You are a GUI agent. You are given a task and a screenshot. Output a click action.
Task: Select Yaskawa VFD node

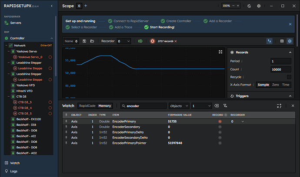pyautogui.click(x=26, y=85)
